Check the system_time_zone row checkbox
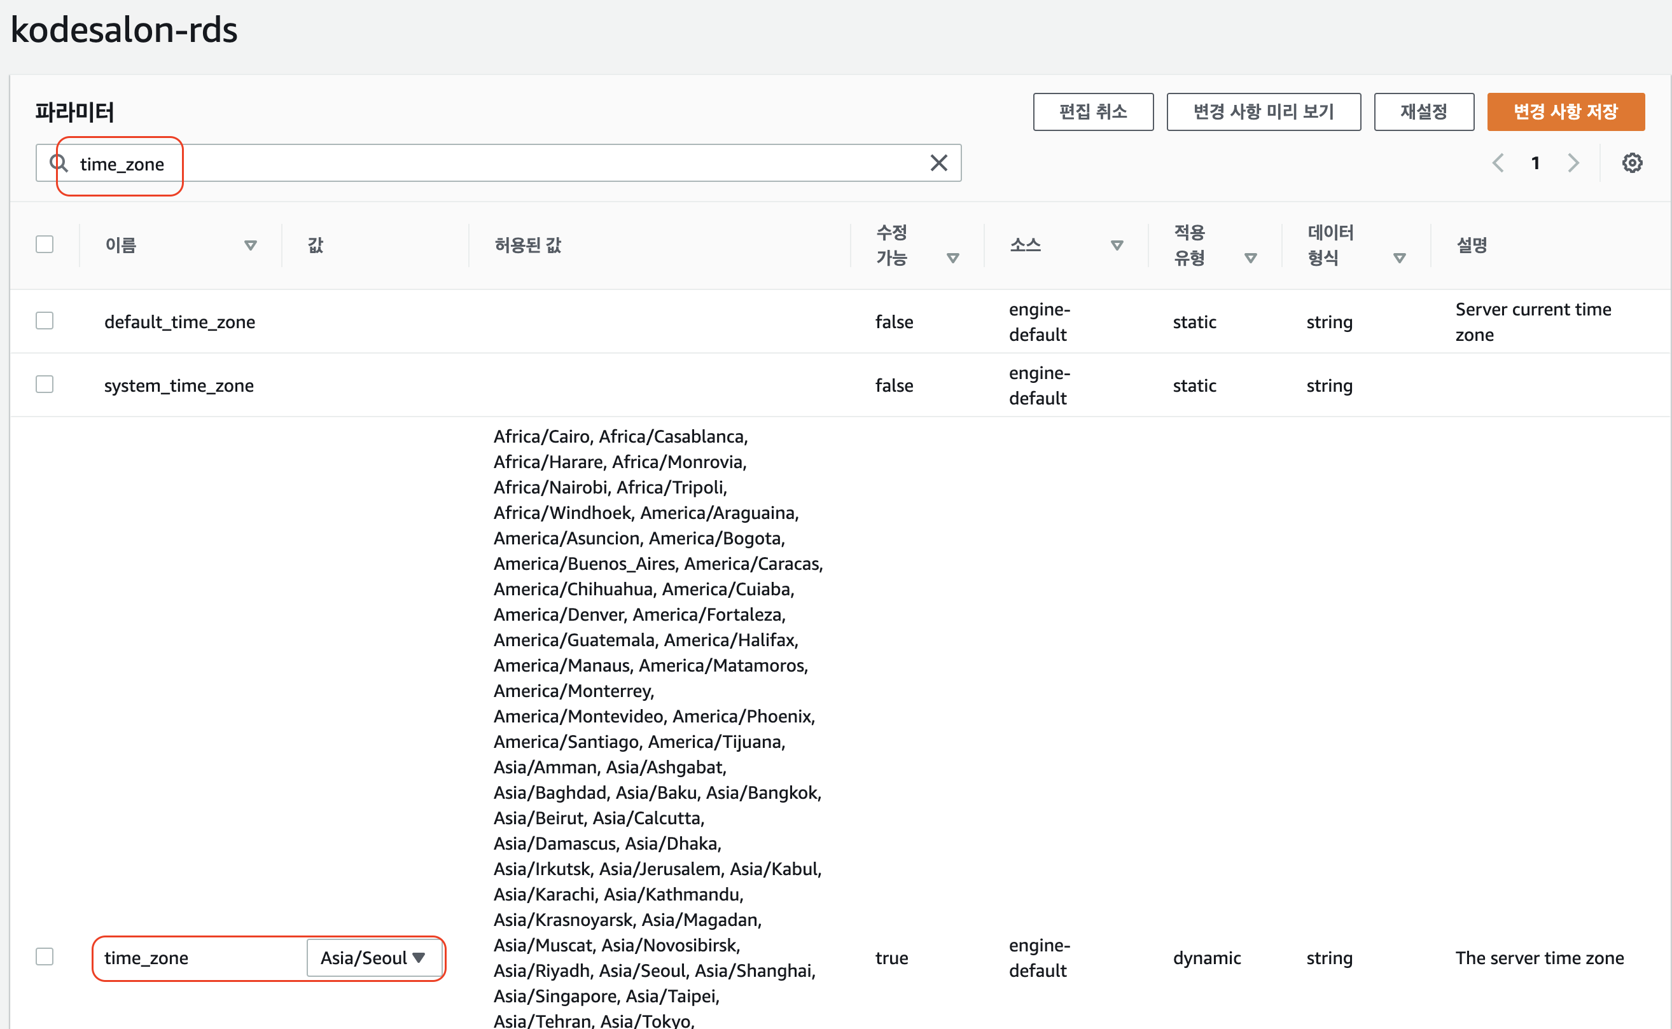The width and height of the screenshot is (1672, 1029). [45, 385]
